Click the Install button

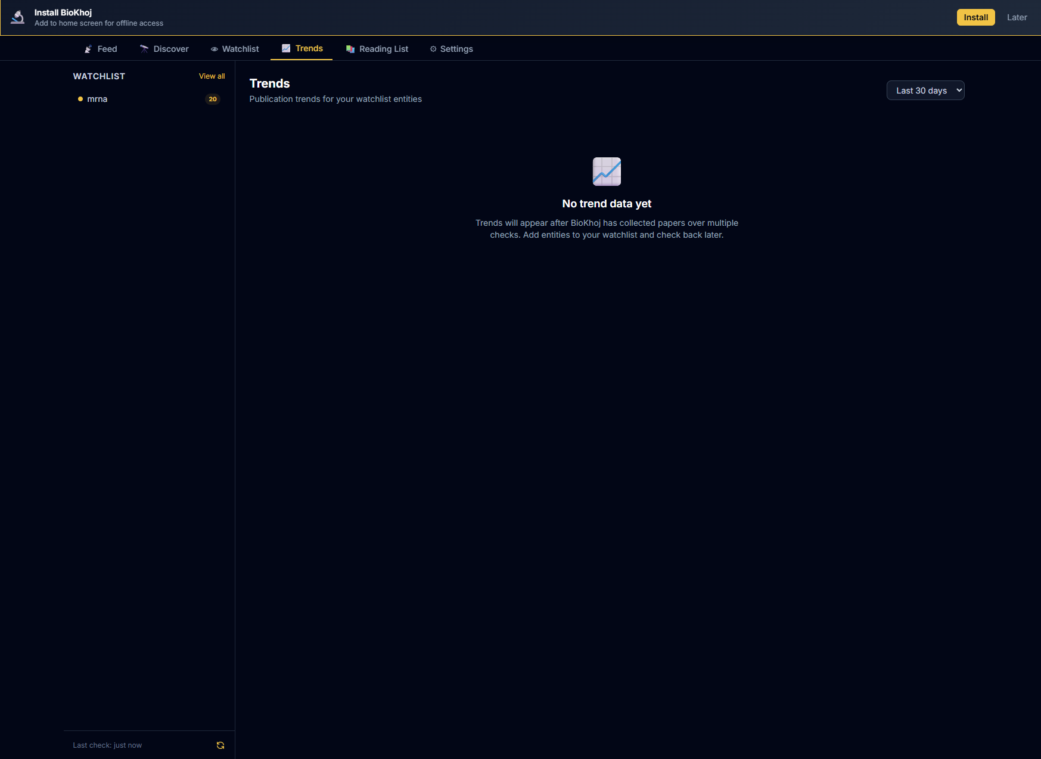[x=975, y=17]
